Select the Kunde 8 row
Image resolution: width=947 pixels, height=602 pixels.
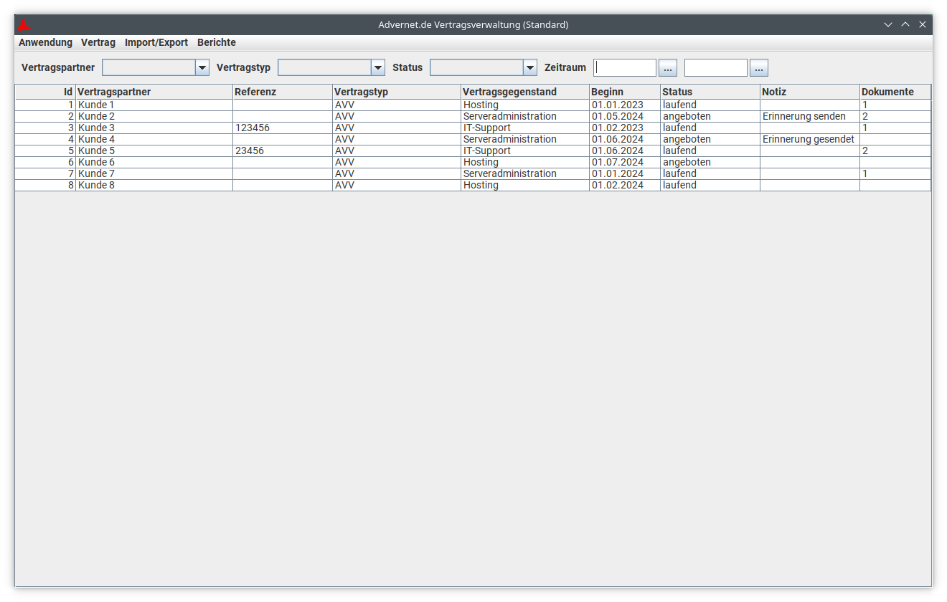[x=473, y=185]
